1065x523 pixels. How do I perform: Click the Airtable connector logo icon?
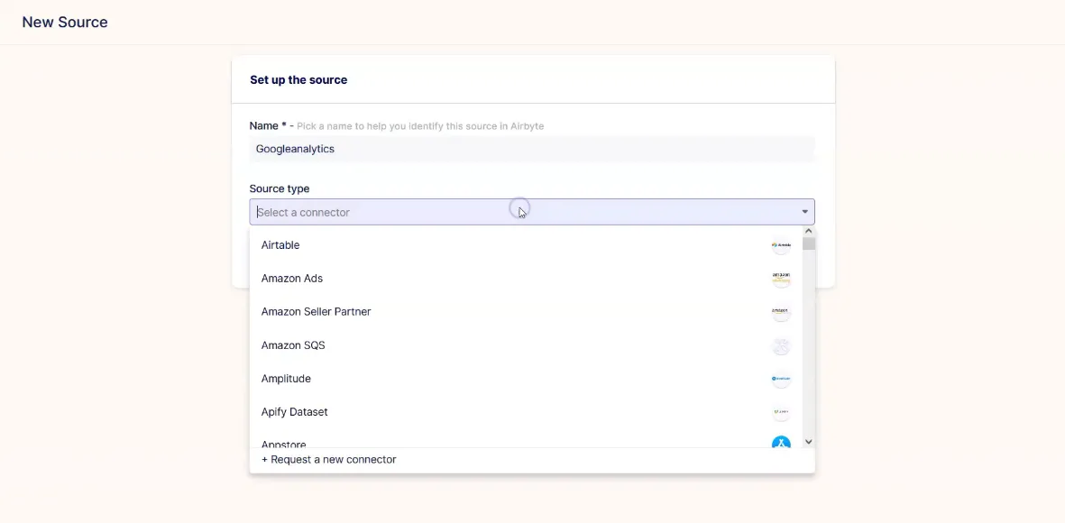(x=781, y=245)
